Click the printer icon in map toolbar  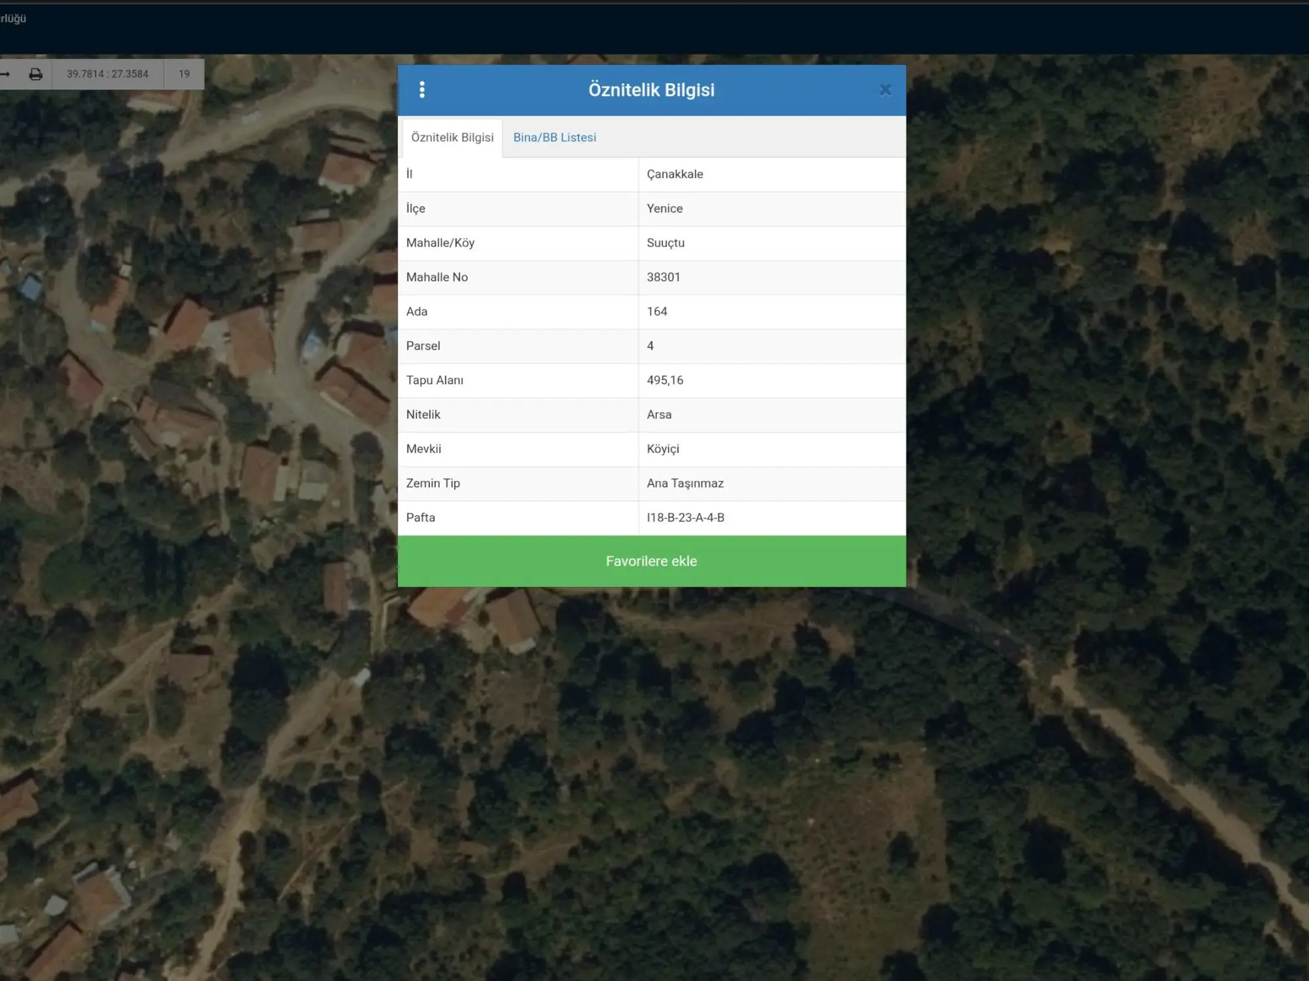(x=36, y=75)
